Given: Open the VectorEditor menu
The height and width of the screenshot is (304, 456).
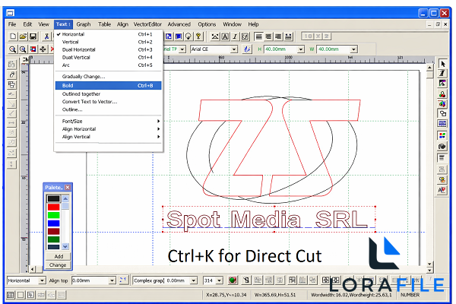Looking at the screenshot, I should pos(147,24).
